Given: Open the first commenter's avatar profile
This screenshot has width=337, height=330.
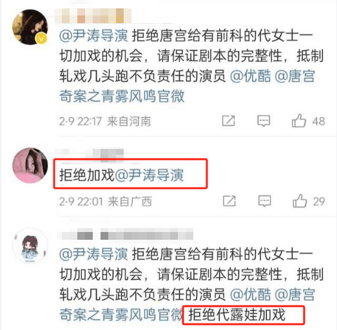Looking at the screenshot, I should [30, 27].
